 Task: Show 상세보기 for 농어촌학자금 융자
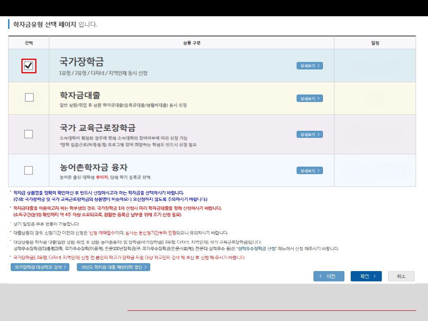pos(310,170)
